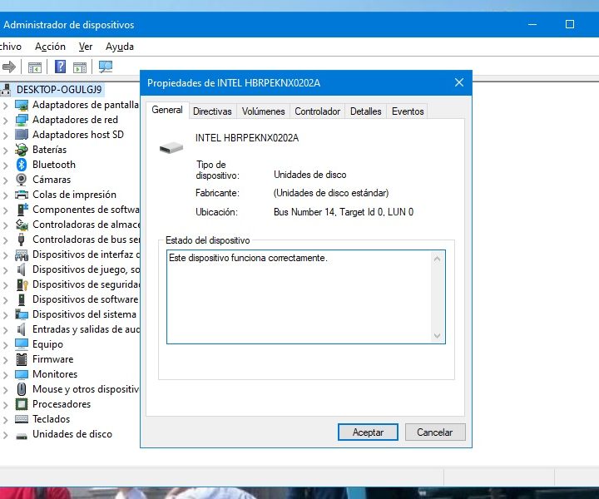Screen dimensions: 599x499
Task: Click the Cancelar button
Action: (x=435, y=432)
